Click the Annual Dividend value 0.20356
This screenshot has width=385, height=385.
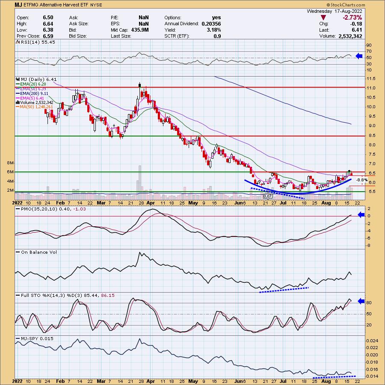click(211, 24)
